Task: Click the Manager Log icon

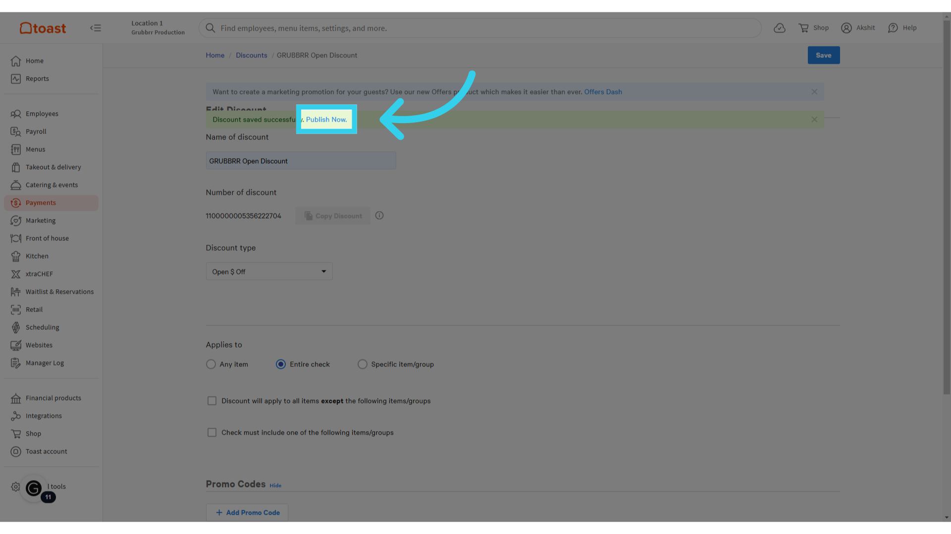Action: tap(16, 363)
